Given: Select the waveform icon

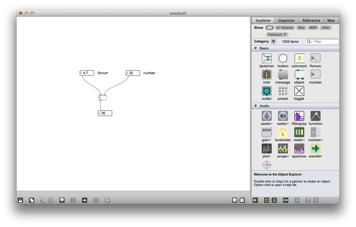Looking at the screenshot, I should tap(316, 148).
